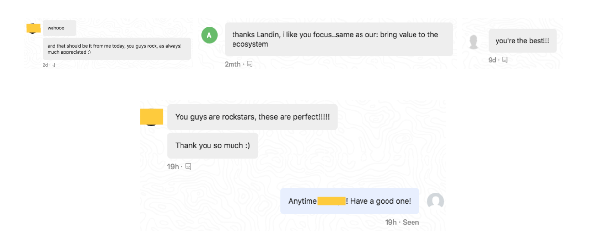Viewport: 595px width, 242px height.
Task: Open the yellow-covered avatar beside the "wahooo" message
Action: coord(33,27)
